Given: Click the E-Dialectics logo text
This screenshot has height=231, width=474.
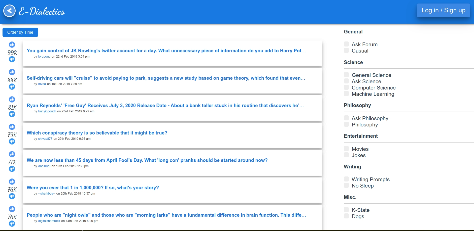Looking at the screenshot, I should point(42,11).
